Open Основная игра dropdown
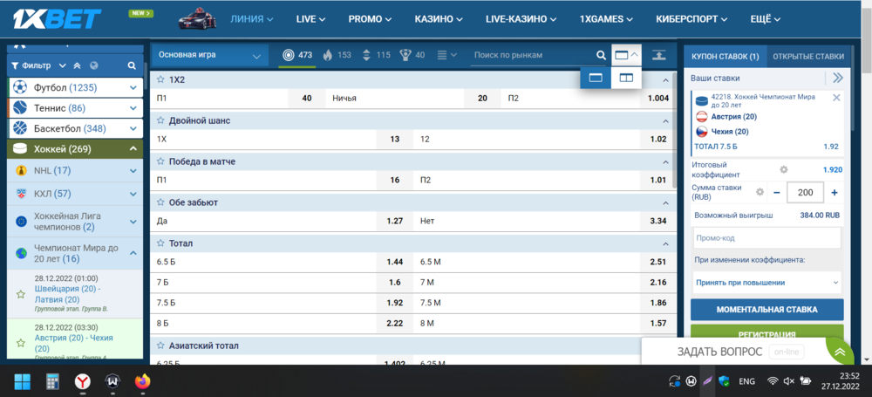The width and height of the screenshot is (872, 397). point(209,55)
